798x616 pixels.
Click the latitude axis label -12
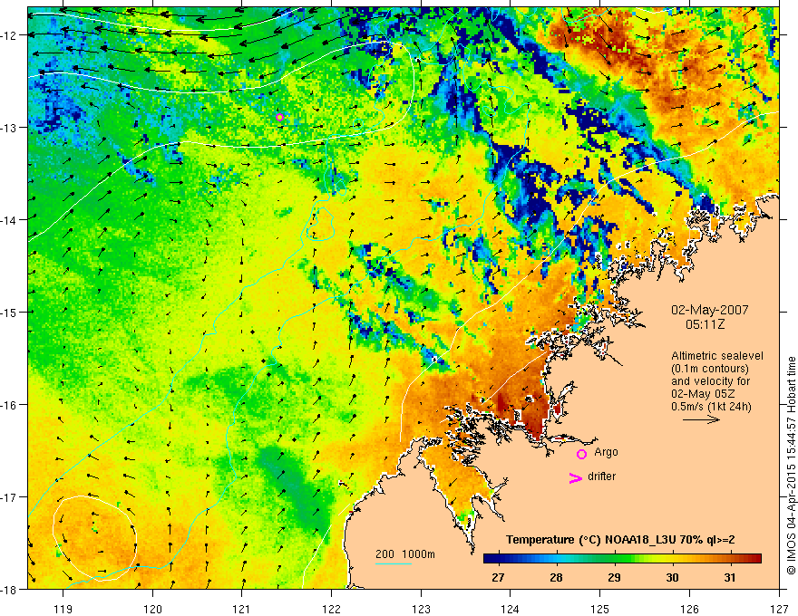tap(9, 35)
